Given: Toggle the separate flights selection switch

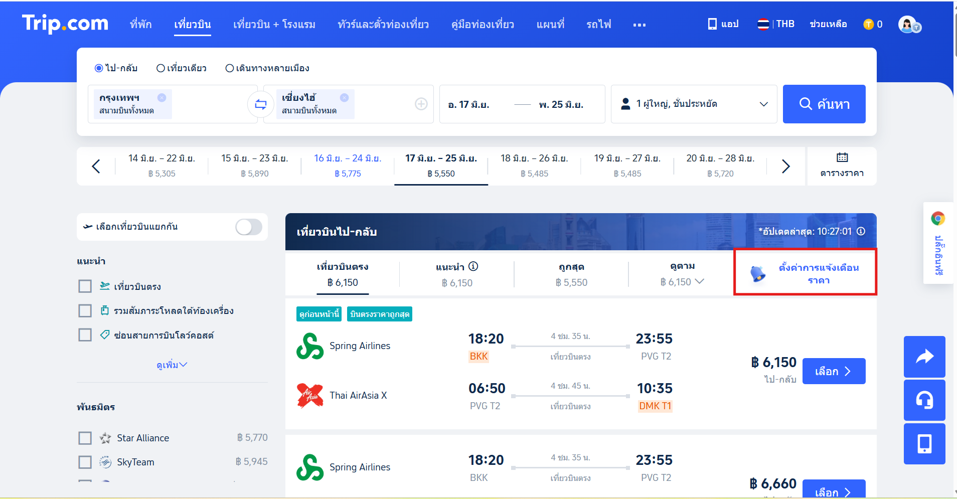Looking at the screenshot, I should click(x=249, y=227).
